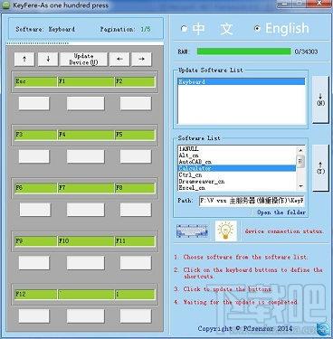Click the Pagination 1/5 text
This screenshot has width=333, height=339.
coord(125,29)
